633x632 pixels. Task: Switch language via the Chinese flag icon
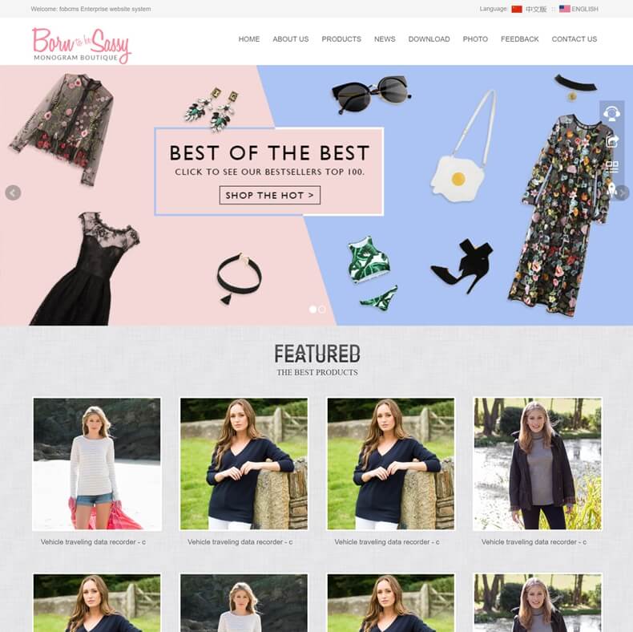click(x=517, y=9)
